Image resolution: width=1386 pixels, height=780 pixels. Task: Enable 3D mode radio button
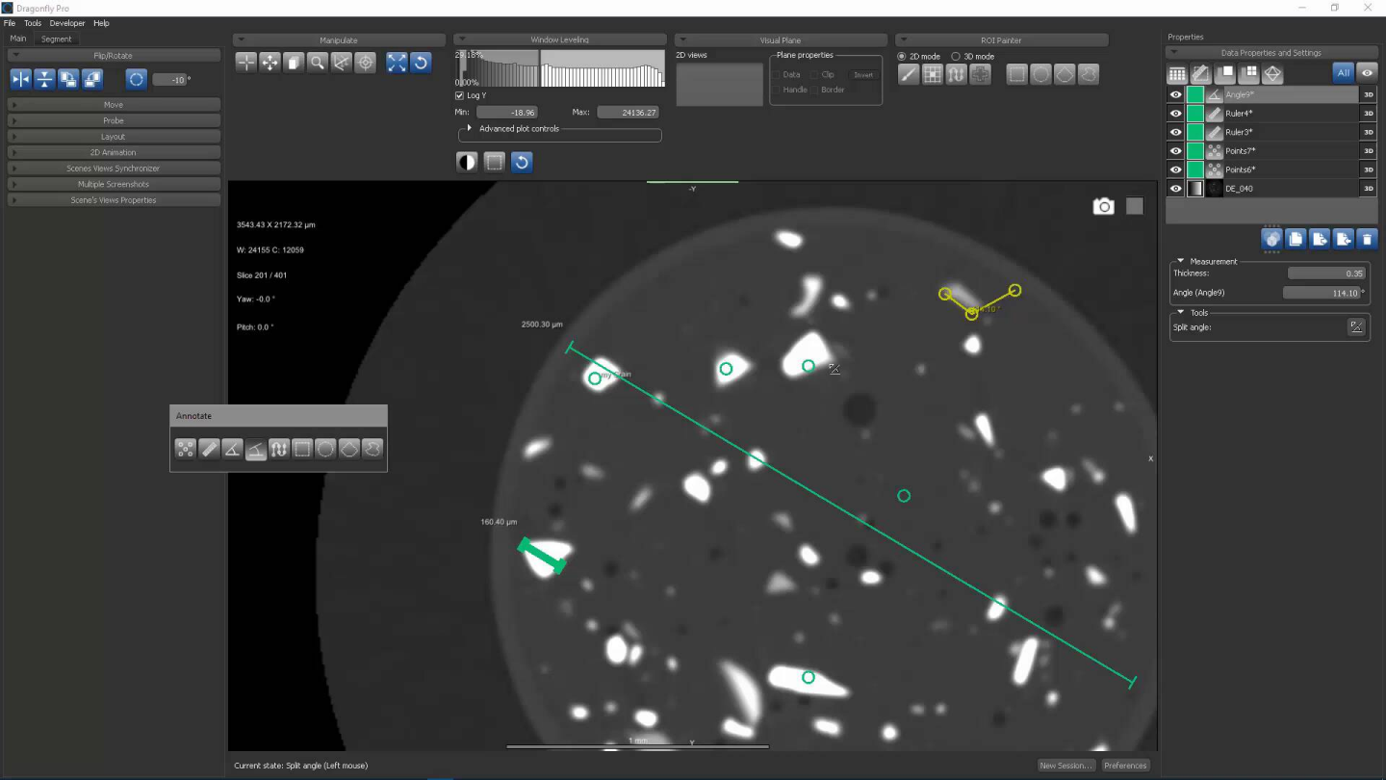(956, 57)
